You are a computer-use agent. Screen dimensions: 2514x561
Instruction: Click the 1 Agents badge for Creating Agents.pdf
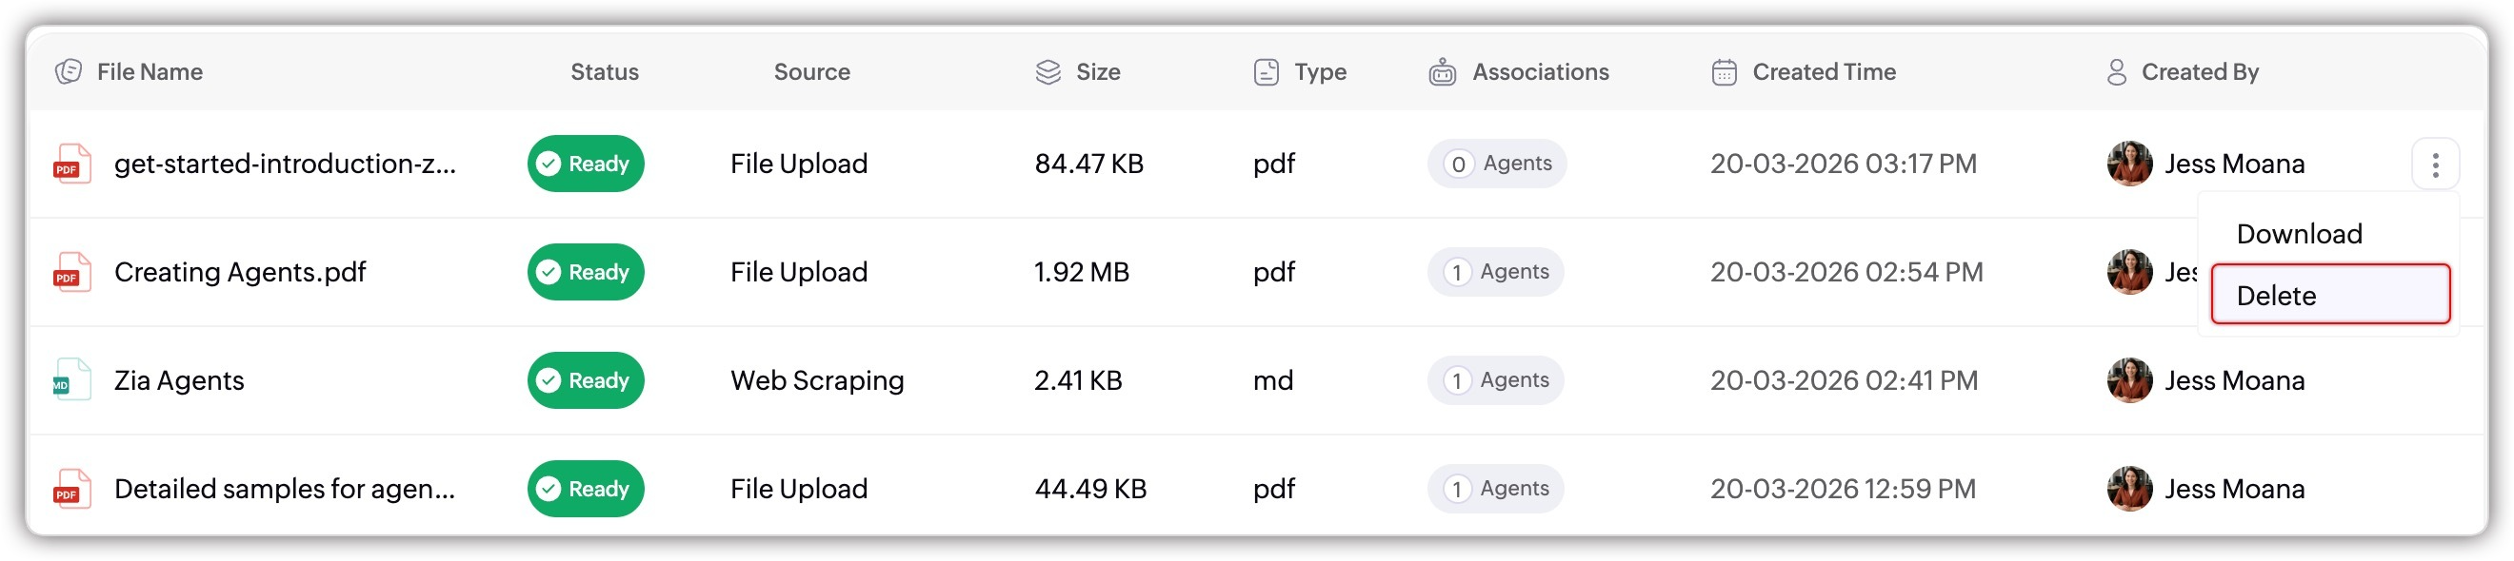[x=1495, y=272]
